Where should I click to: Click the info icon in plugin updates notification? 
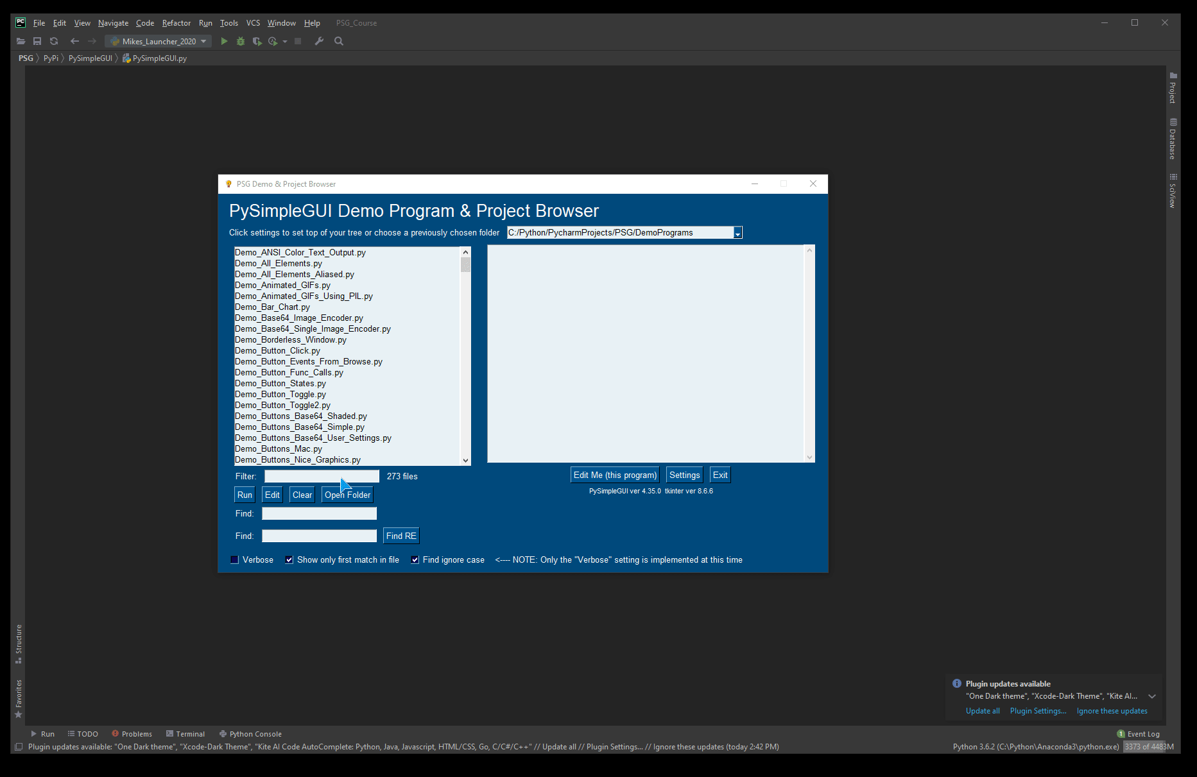click(x=957, y=683)
